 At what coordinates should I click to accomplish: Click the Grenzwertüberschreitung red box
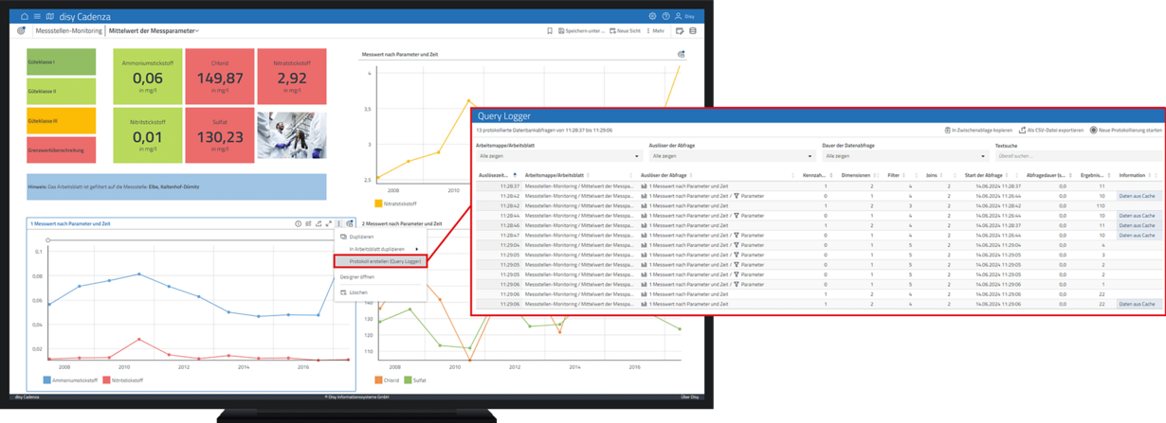61,150
